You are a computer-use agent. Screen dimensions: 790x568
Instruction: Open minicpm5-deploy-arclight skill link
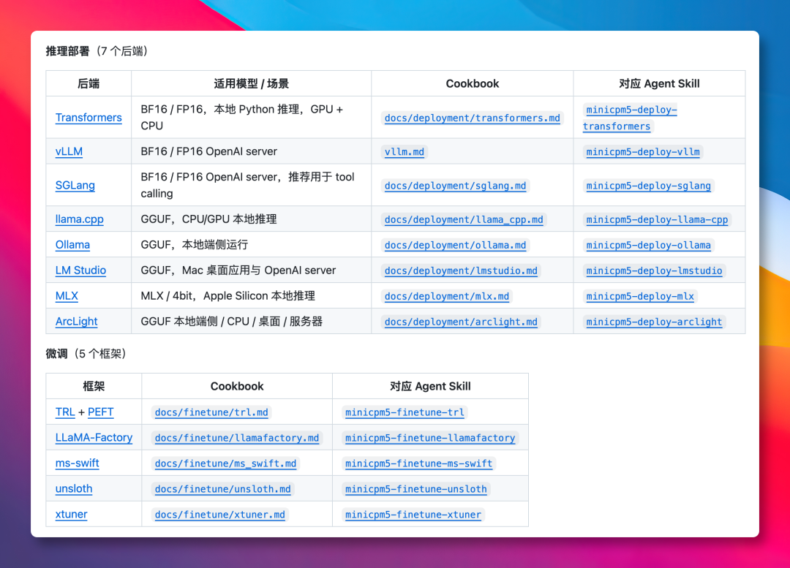point(654,322)
